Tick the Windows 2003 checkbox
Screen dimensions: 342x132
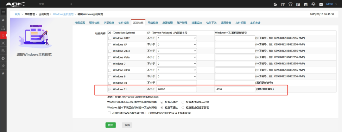[x=110, y=51]
